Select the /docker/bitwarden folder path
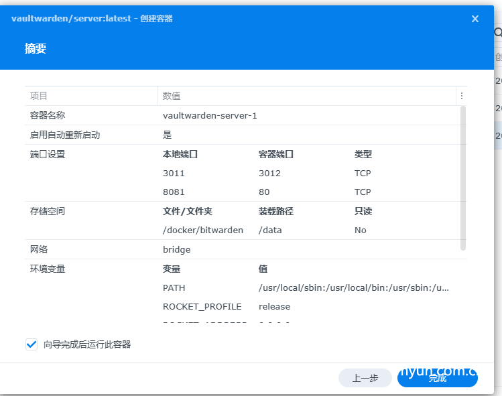 [x=203, y=230]
